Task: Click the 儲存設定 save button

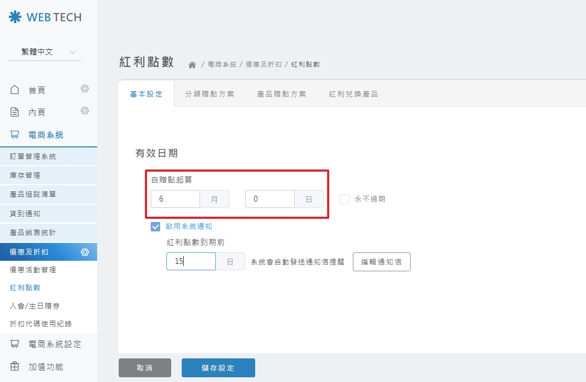Action: 218,367
